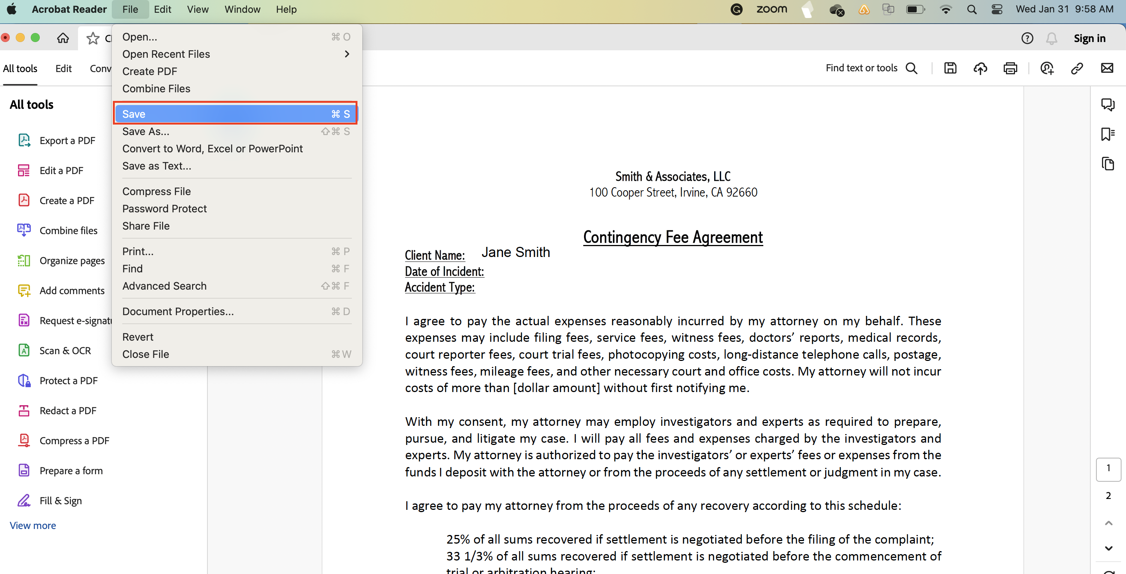Image resolution: width=1126 pixels, height=574 pixels.
Task: Expand Open Recent Files submenu arrow
Action: (x=347, y=54)
